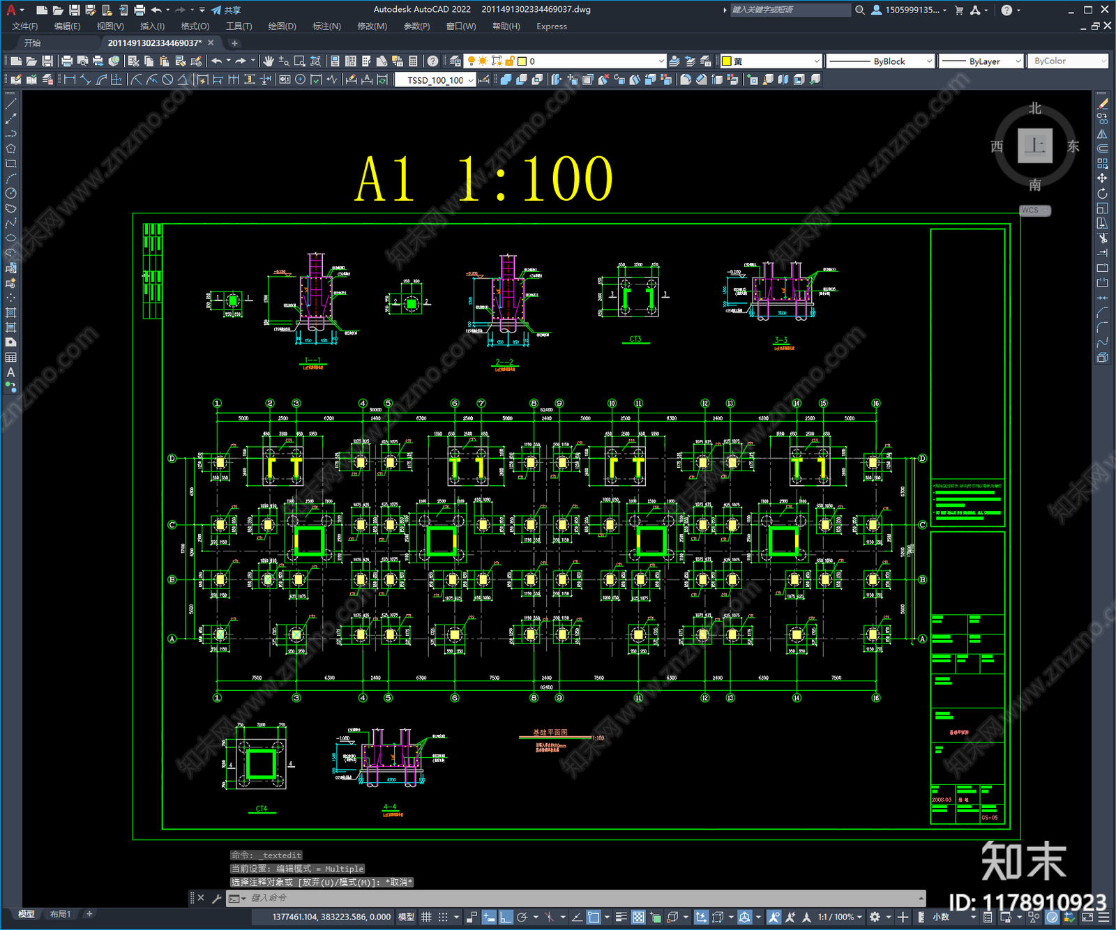Select the Line tool in draw toolbar
Screen dimensions: 1116x930
(x=10, y=104)
